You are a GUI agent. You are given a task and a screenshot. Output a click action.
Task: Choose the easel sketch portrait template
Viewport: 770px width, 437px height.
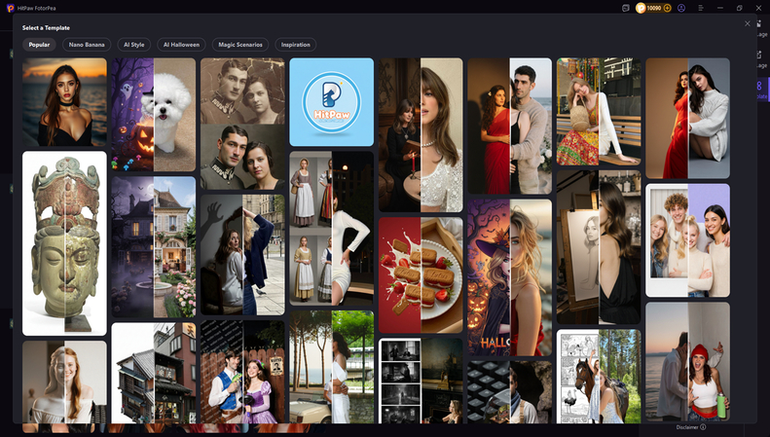[599, 247]
